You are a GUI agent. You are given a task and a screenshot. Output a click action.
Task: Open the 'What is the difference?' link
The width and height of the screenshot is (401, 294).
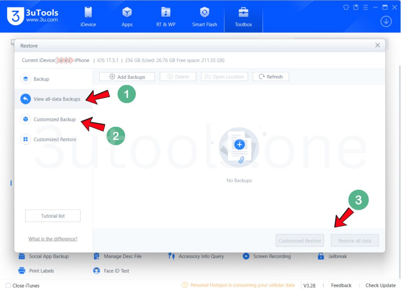click(53, 239)
